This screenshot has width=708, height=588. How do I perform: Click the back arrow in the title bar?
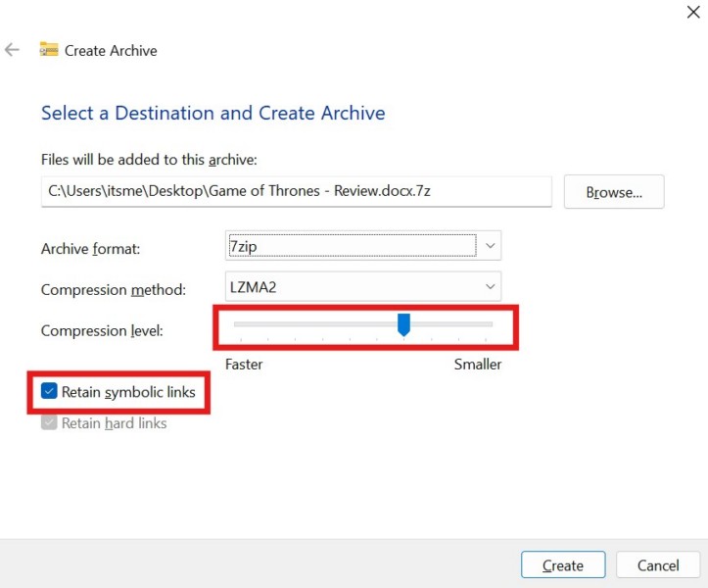tap(13, 50)
